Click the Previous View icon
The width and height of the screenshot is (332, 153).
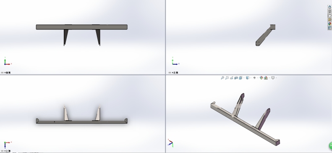pyautogui.click(x=232, y=78)
